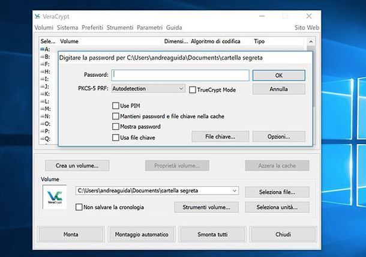Tick the Mostra password checkbox
The image size is (366, 257).
click(116, 126)
